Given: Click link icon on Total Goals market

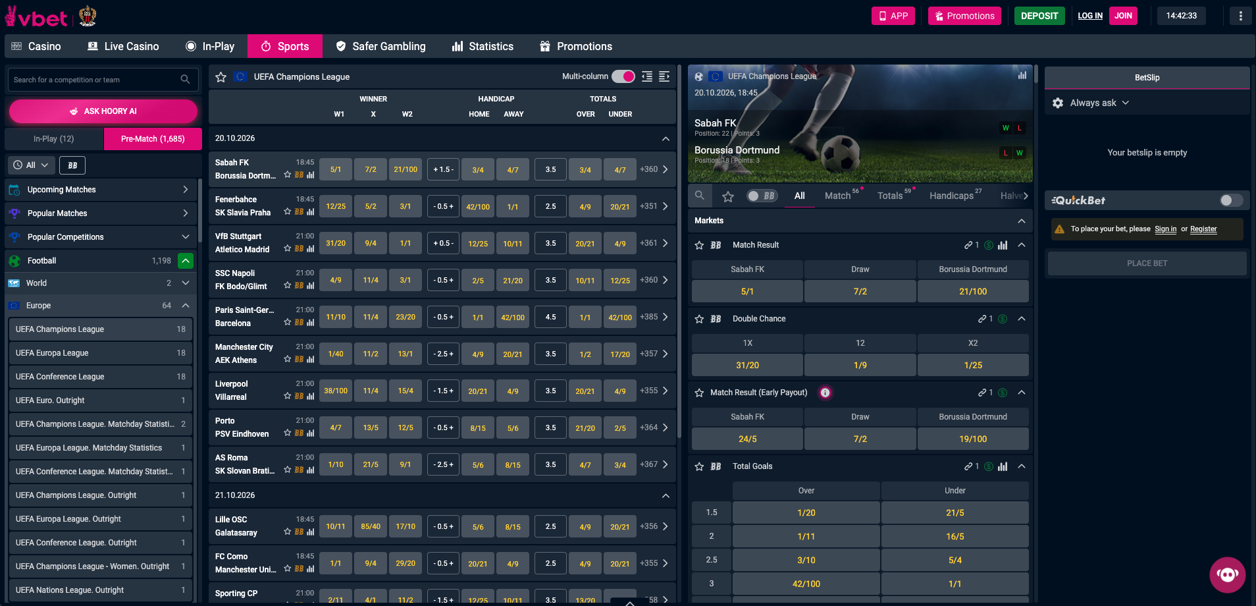Looking at the screenshot, I should pyautogui.click(x=968, y=466).
